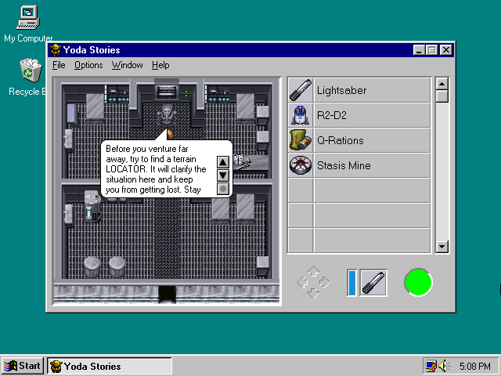Viewport: 501px width, 376px height.
Task: Click the green health status circle
Action: tap(418, 282)
